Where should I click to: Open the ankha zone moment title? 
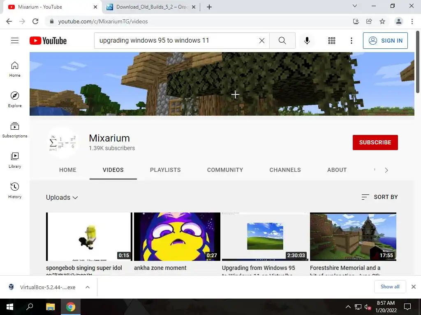160,268
